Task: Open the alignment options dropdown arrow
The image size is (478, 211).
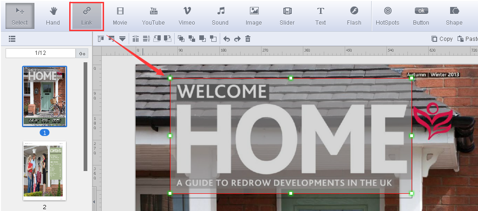Action: 122,39
